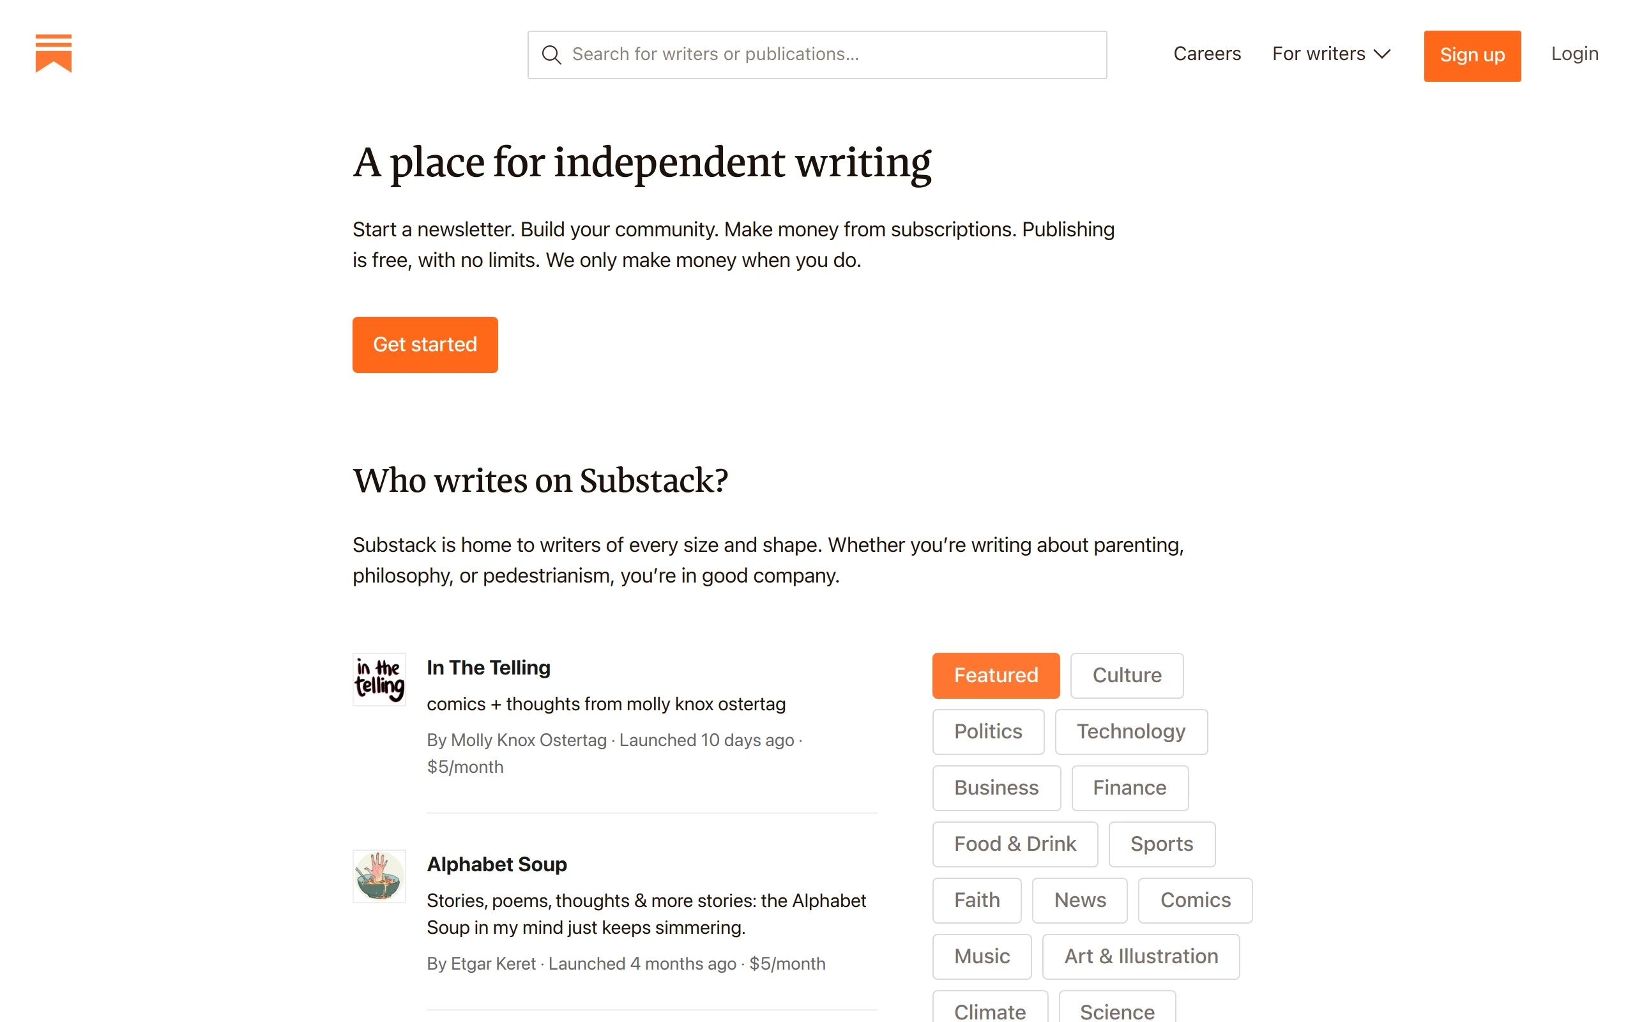
Task: Expand the For writers dropdown chevron
Action: point(1382,54)
